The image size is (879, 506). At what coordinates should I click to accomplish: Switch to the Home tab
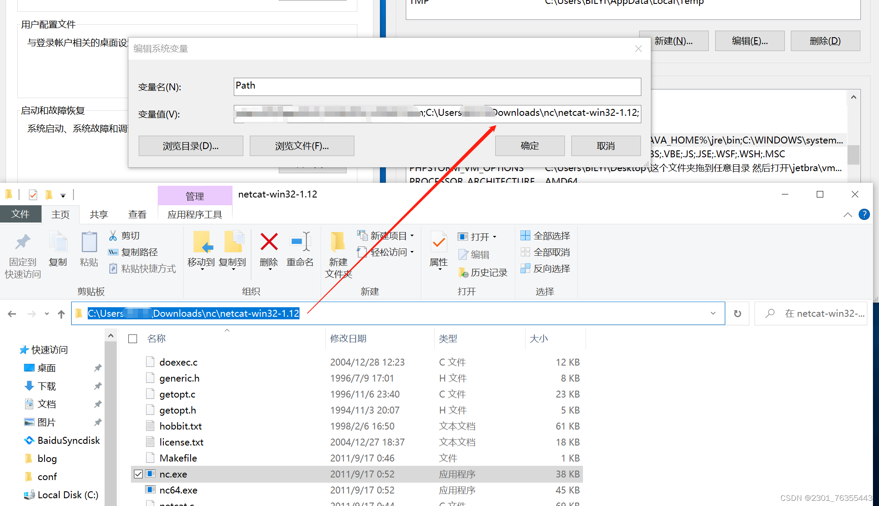pyautogui.click(x=61, y=214)
